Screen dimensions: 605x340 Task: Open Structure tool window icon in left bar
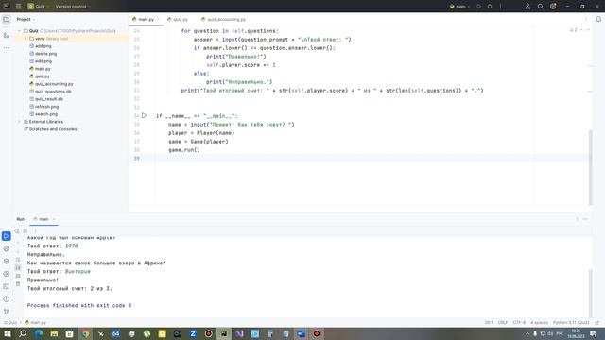[7, 35]
